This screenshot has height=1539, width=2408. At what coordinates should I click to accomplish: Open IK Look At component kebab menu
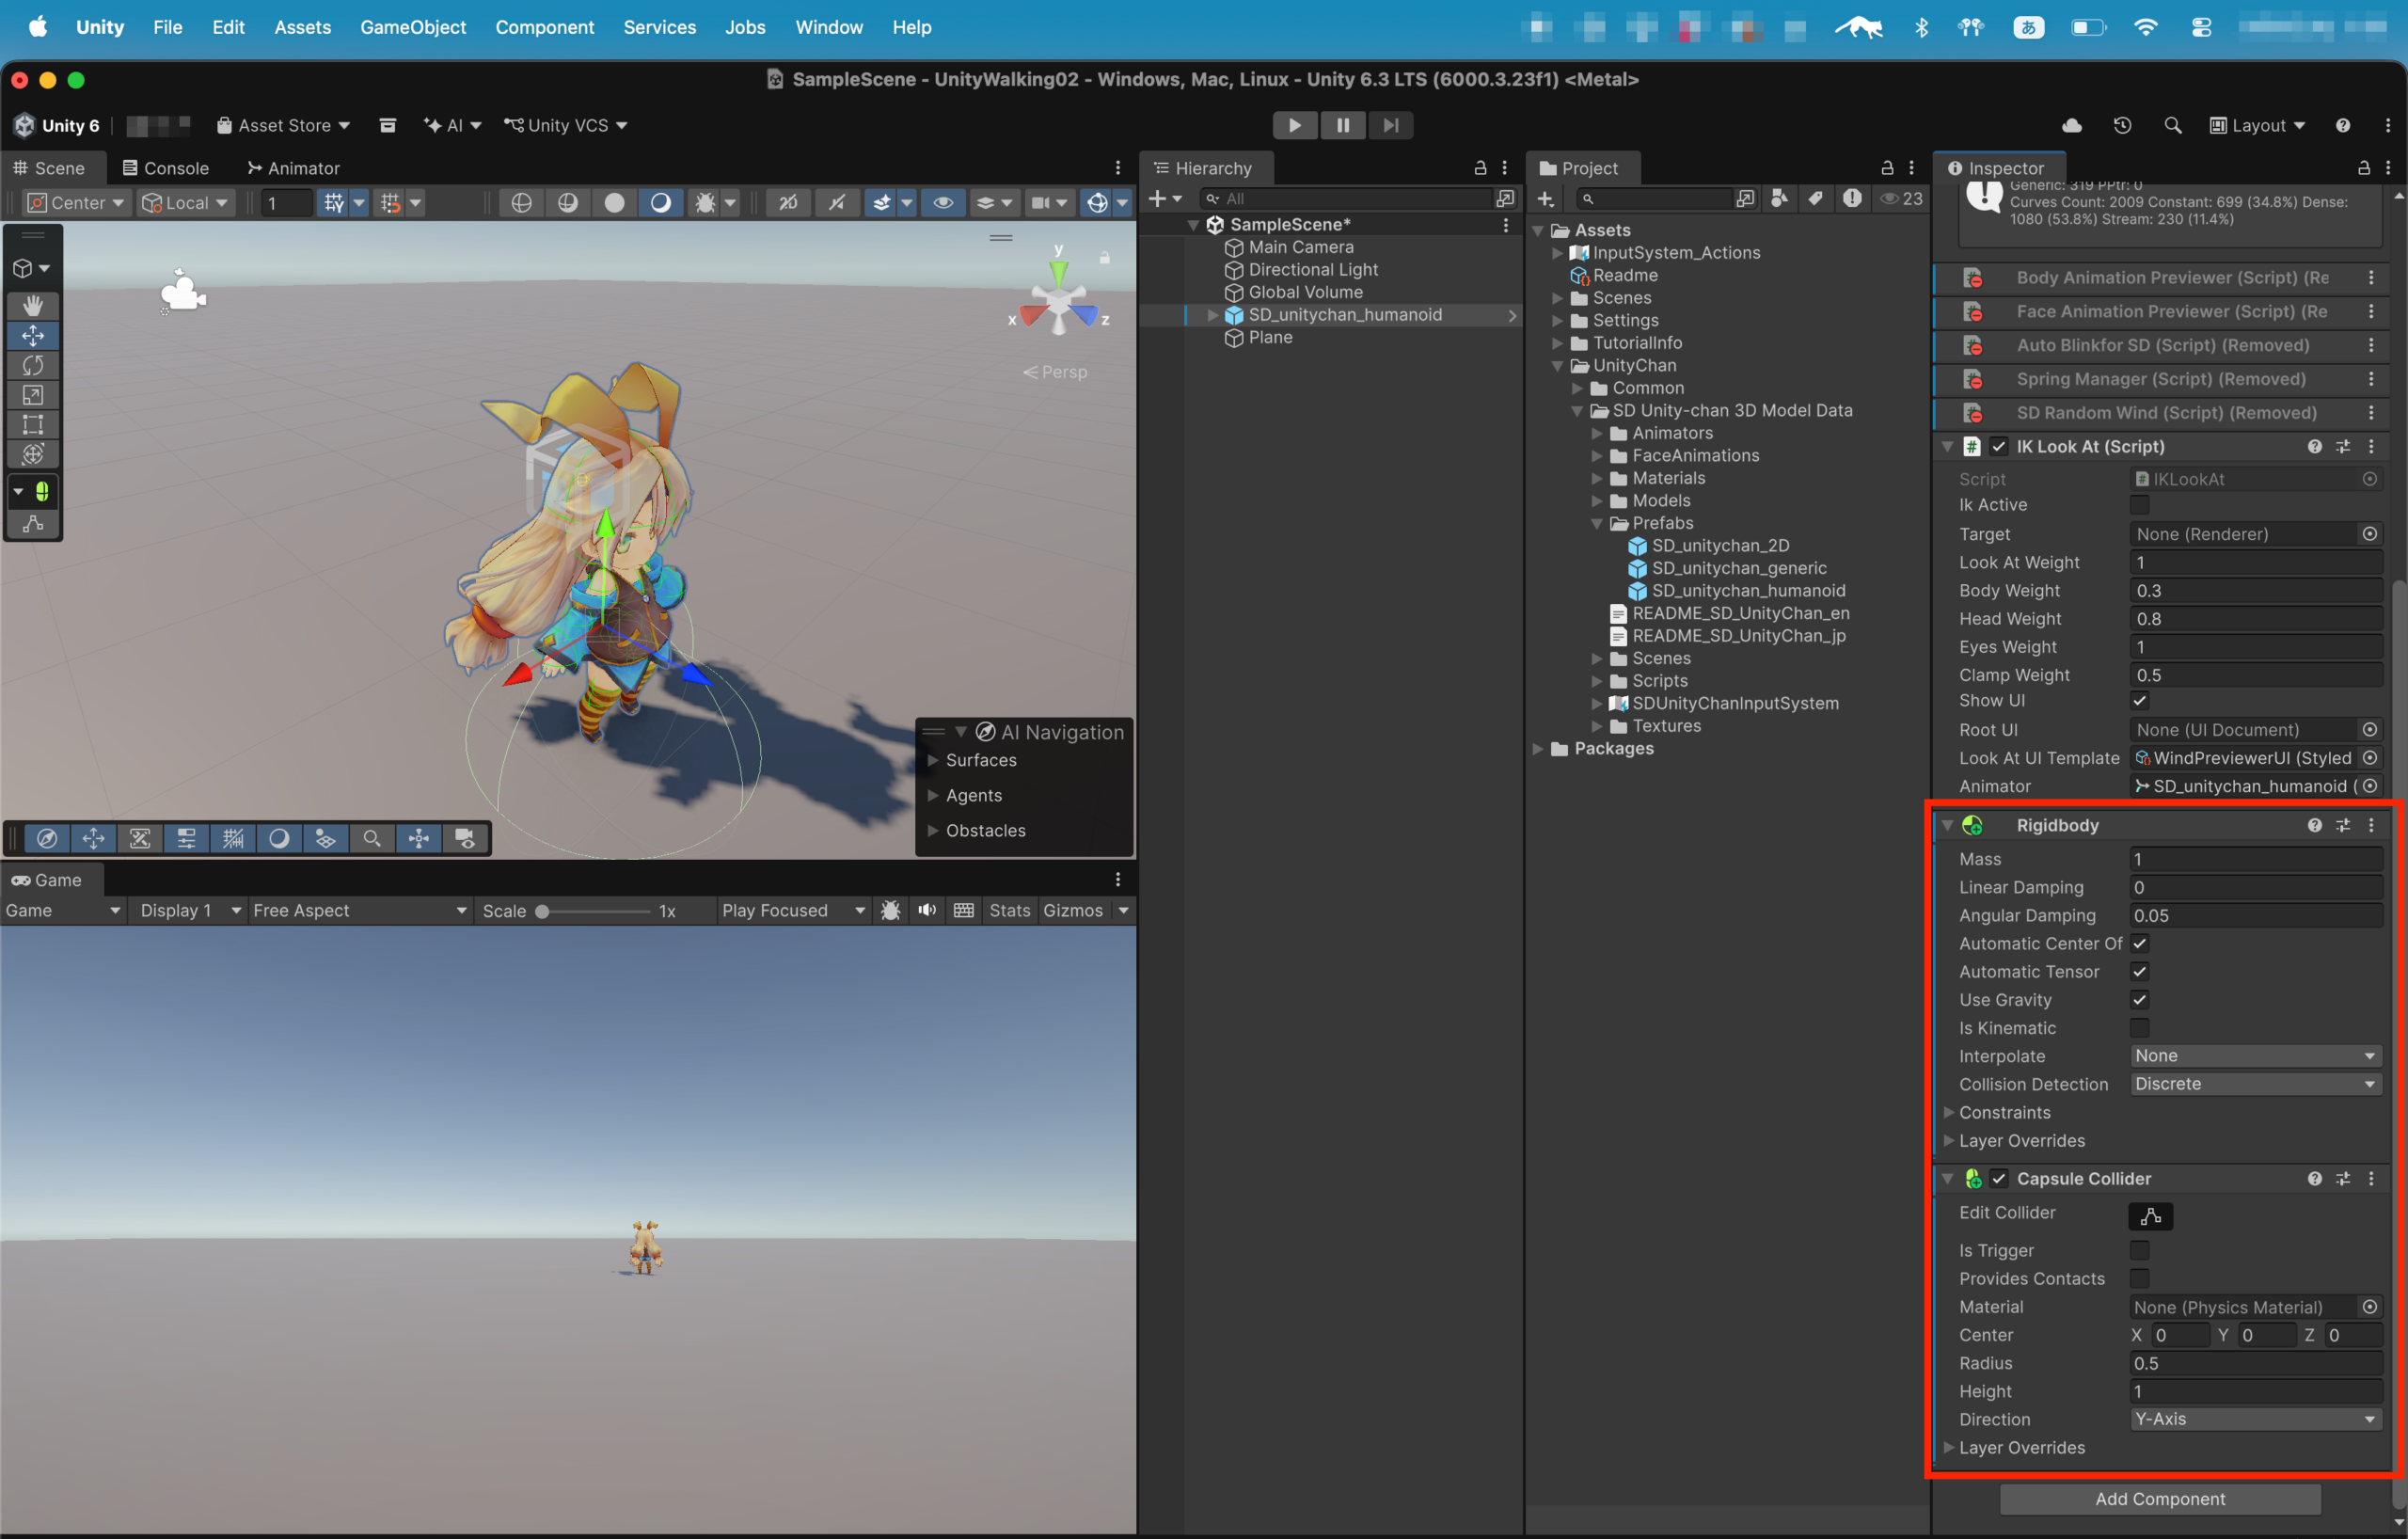2371,447
